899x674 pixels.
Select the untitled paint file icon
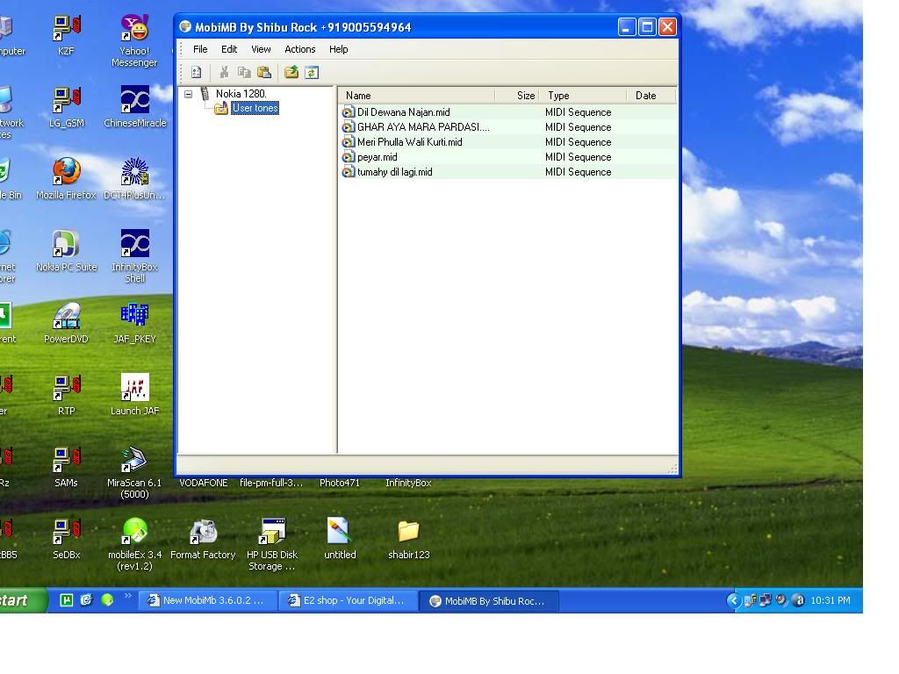pyautogui.click(x=340, y=539)
